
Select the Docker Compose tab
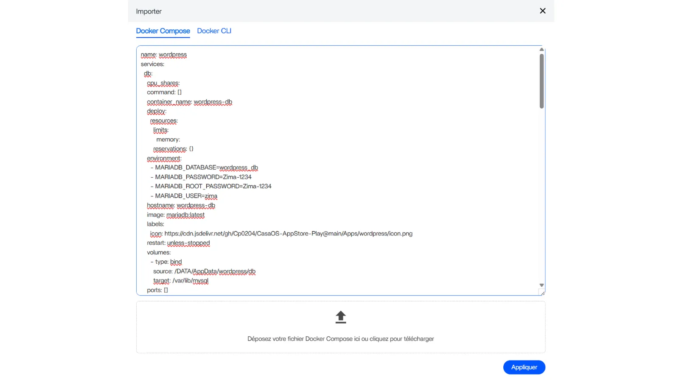(163, 31)
